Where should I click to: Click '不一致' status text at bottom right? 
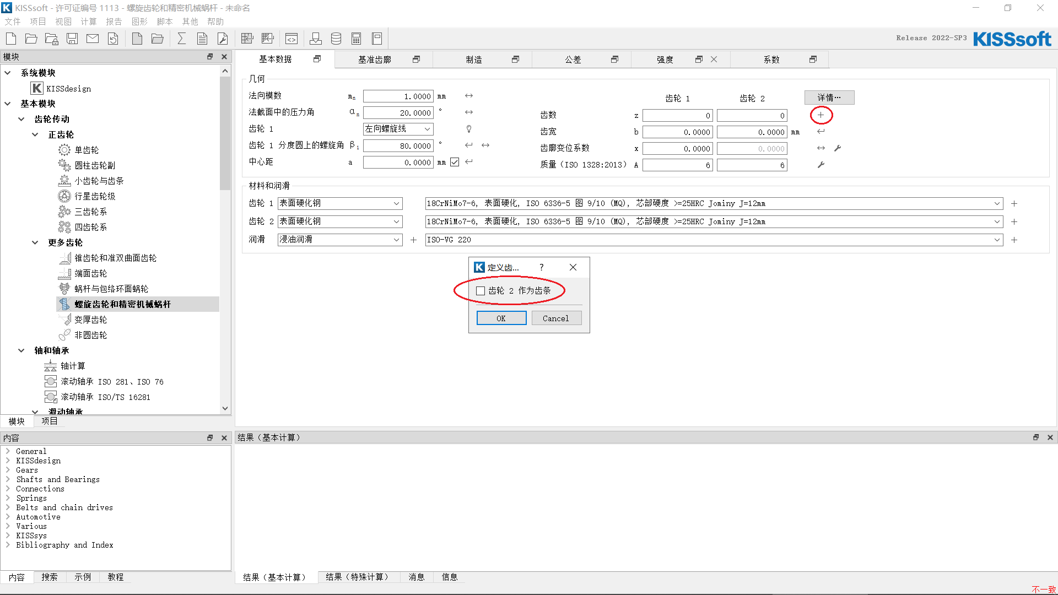tap(1044, 589)
